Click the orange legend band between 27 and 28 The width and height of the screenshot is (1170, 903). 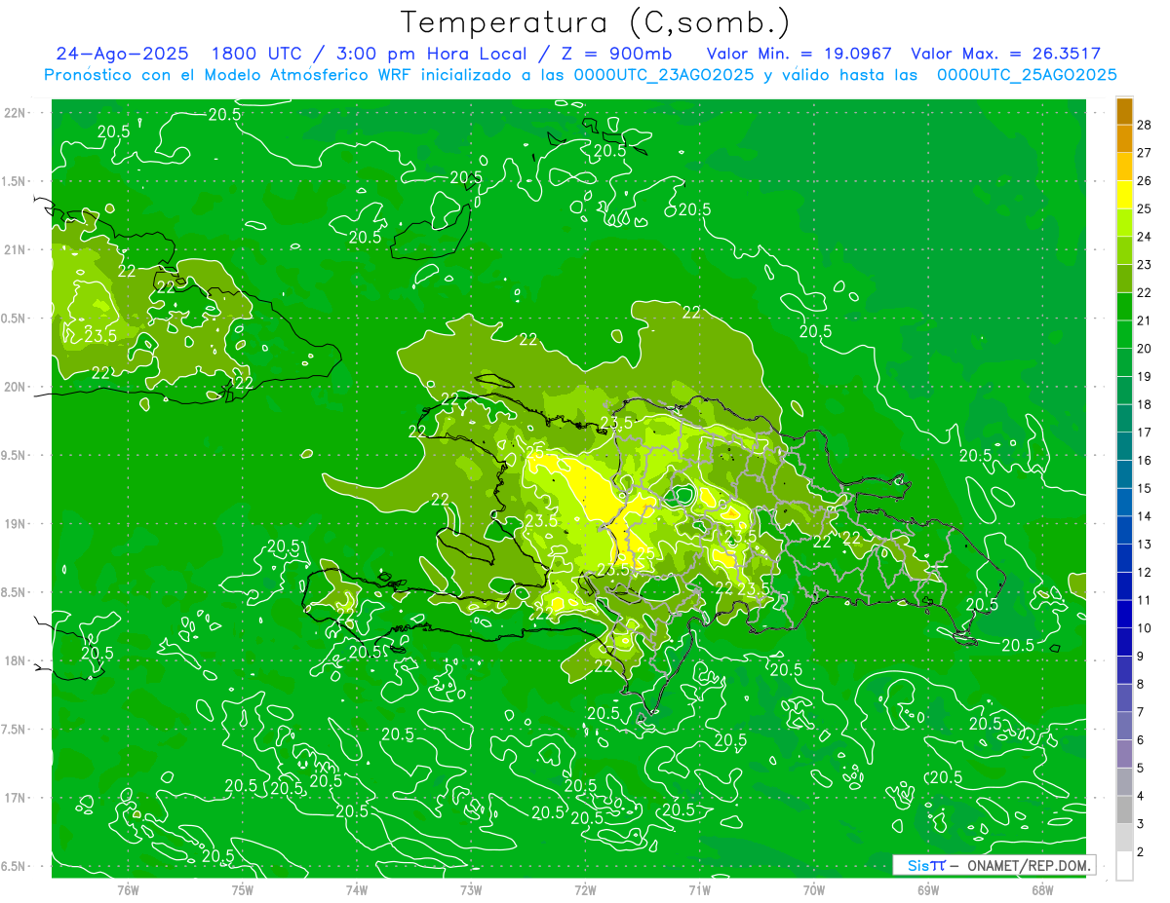click(1124, 138)
